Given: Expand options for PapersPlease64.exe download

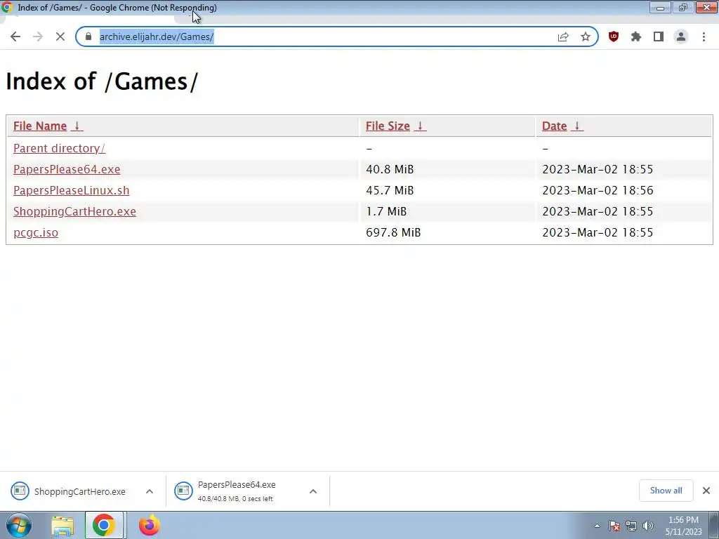Looking at the screenshot, I should click(313, 491).
